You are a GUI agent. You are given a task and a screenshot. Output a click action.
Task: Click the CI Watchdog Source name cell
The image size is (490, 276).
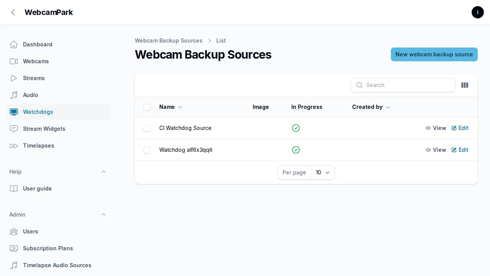(x=185, y=128)
